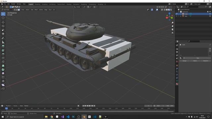Click the Deselect button in material panel

click(x=205, y=61)
